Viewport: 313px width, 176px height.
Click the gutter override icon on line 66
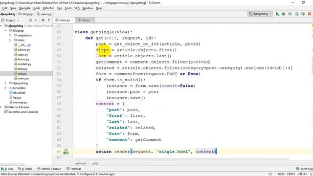pos(66,152)
